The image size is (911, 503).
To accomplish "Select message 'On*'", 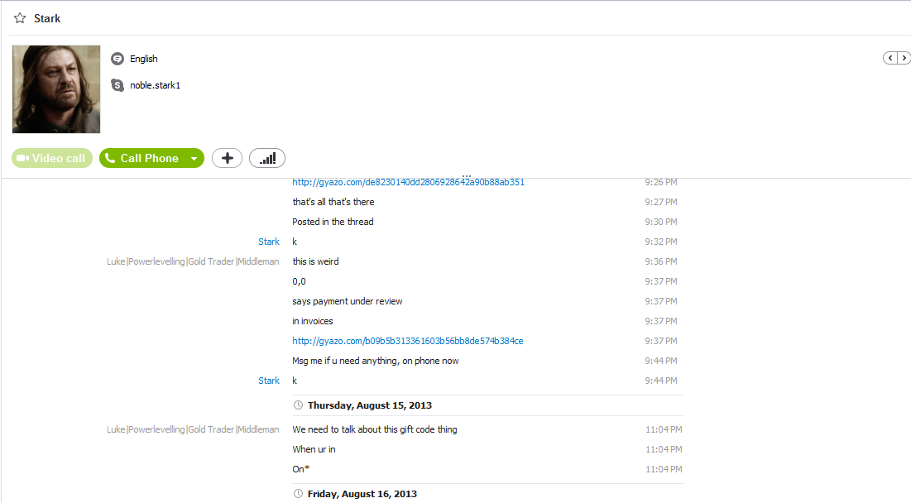I will click(301, 469).
